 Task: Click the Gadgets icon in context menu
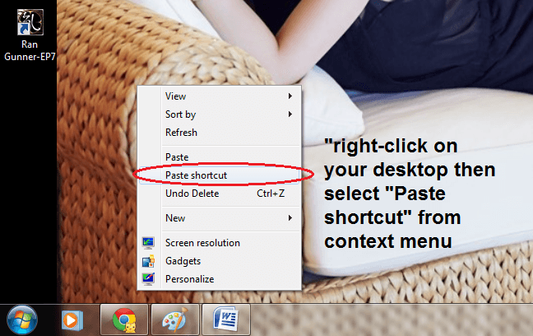(x=148, y=261)
